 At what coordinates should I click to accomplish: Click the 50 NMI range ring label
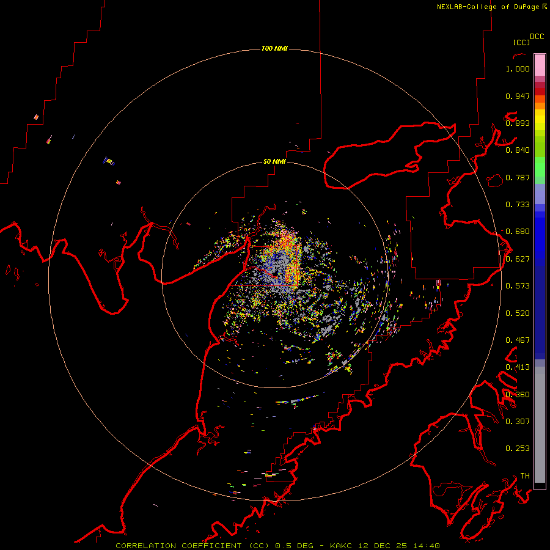click(x=274, y=161)
